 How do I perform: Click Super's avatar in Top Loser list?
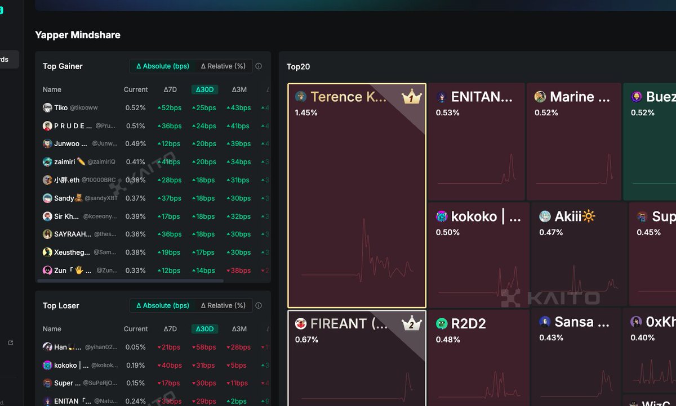48,383
